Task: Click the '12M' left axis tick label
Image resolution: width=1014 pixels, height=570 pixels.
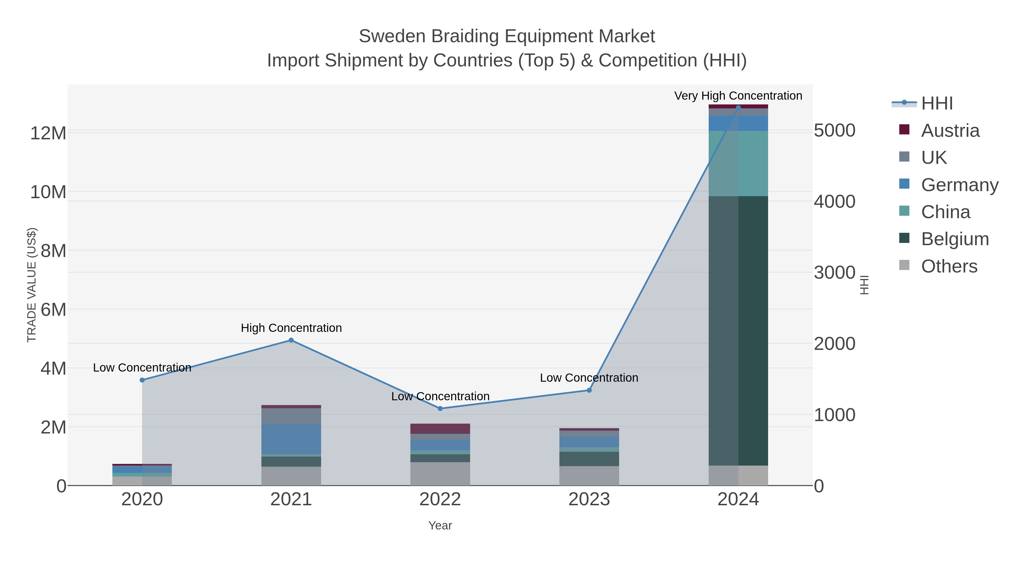Action: pyautogui.click(x=48, y=133)
